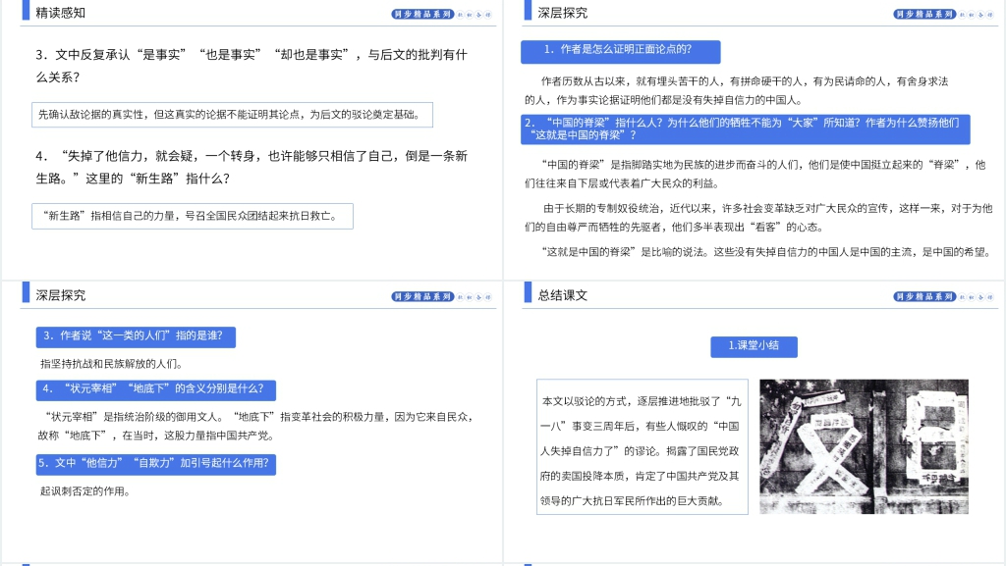The image size is (1006, 566).
Task: Select the answer "起讽刺否定的作用。"
Action: pos(85,491)
